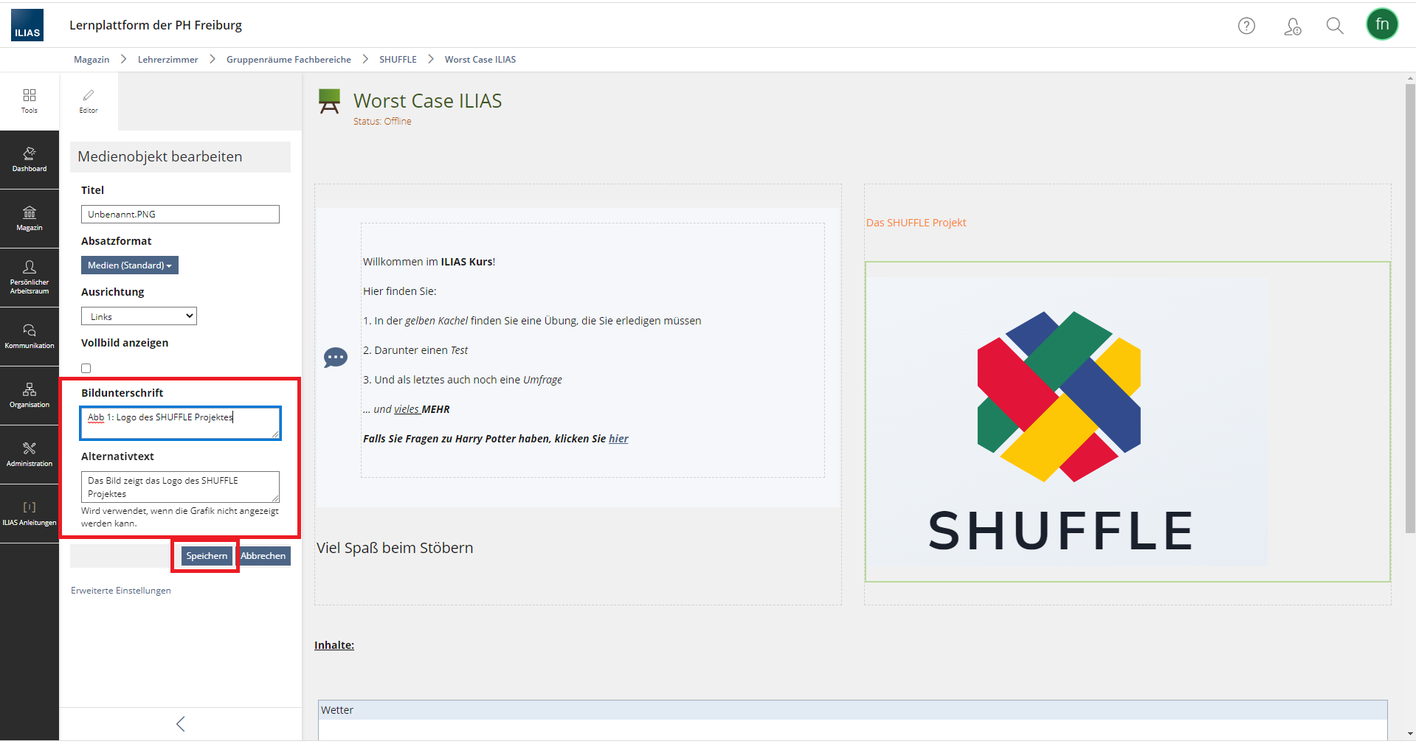Click inside the Titel input field

[179, 214]
